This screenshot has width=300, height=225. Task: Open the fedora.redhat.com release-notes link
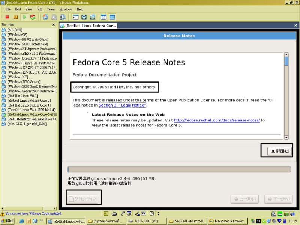[217, 120]
